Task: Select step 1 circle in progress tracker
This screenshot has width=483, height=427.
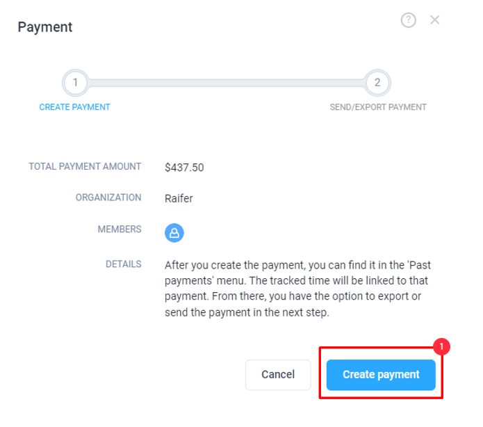Action: (75, 83)
